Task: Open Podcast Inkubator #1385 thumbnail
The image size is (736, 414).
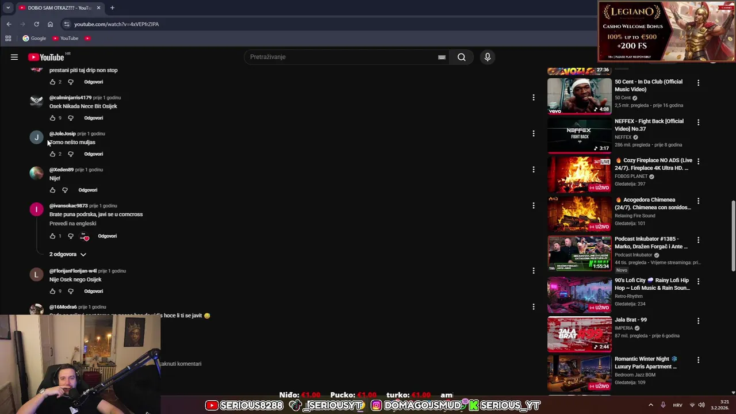Action: (x=580, y=253)
